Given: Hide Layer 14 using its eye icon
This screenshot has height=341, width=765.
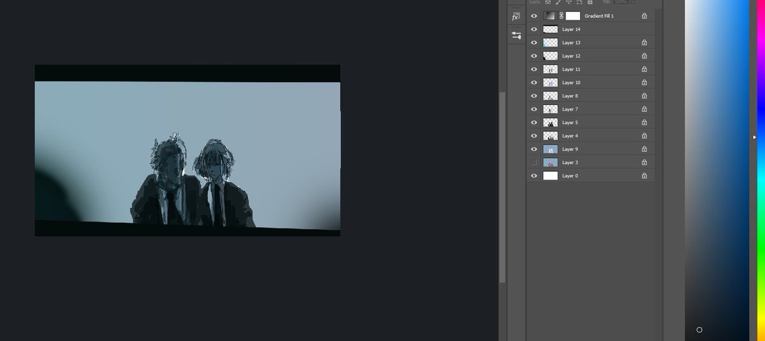Looking at the screenshot, I should pyautogui.click(x=534, y=29).
